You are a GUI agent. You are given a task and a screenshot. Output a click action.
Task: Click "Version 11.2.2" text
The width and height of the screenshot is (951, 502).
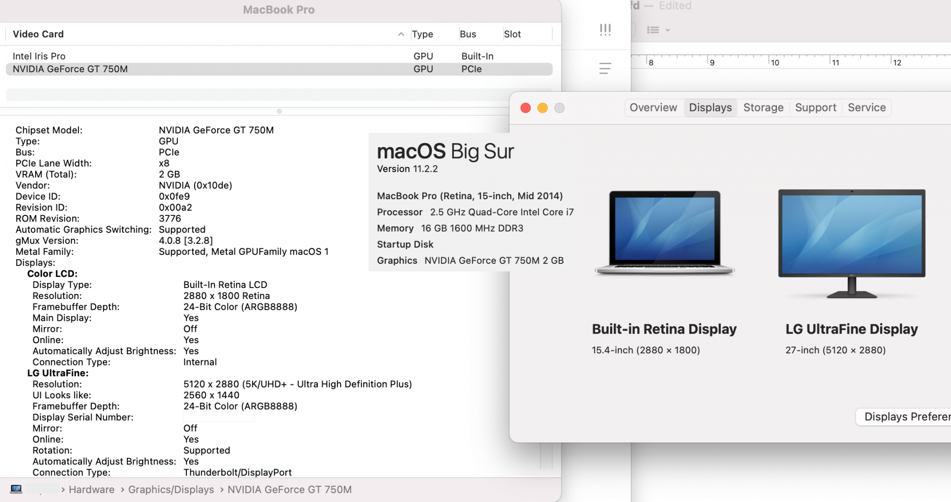pyautogui.click(x=408, y=169)
